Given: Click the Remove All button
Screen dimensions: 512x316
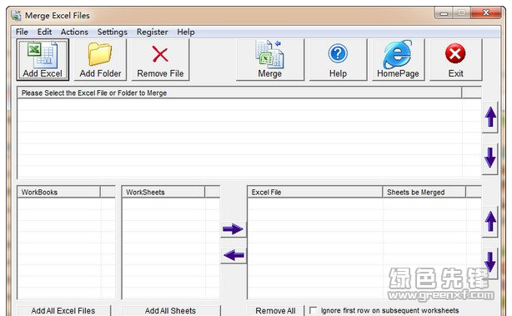Looking at the screenshot, I should (275, 310).
